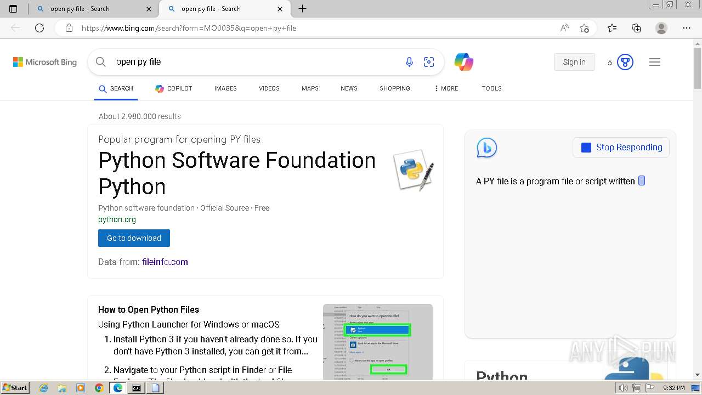The width and height of the screenshot is (702, 395).
Task: Click the Sign in button
Action: 574,62
